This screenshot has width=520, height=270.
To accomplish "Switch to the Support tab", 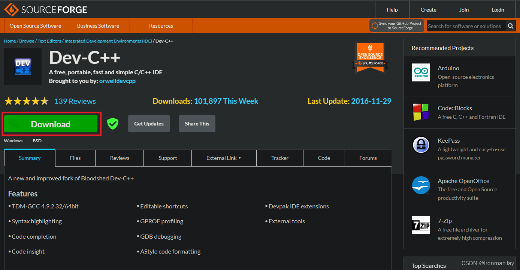I will pyautogui.click(x=167, y=158).
